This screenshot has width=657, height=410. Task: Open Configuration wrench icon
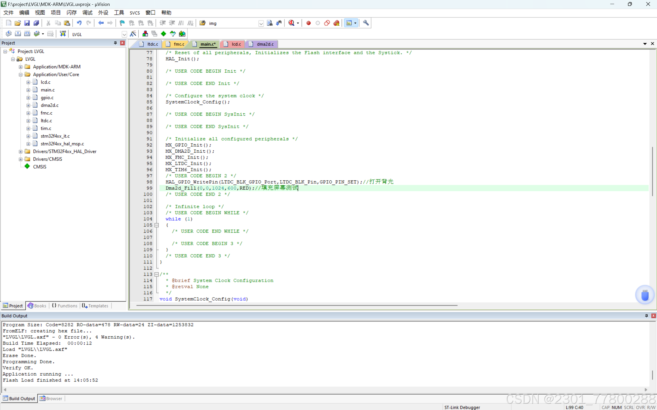[366, 23]
